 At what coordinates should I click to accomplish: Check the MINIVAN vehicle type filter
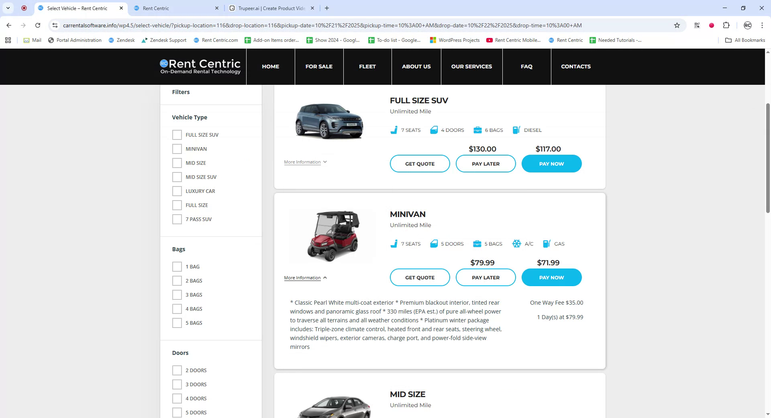(x=177, y=149)
